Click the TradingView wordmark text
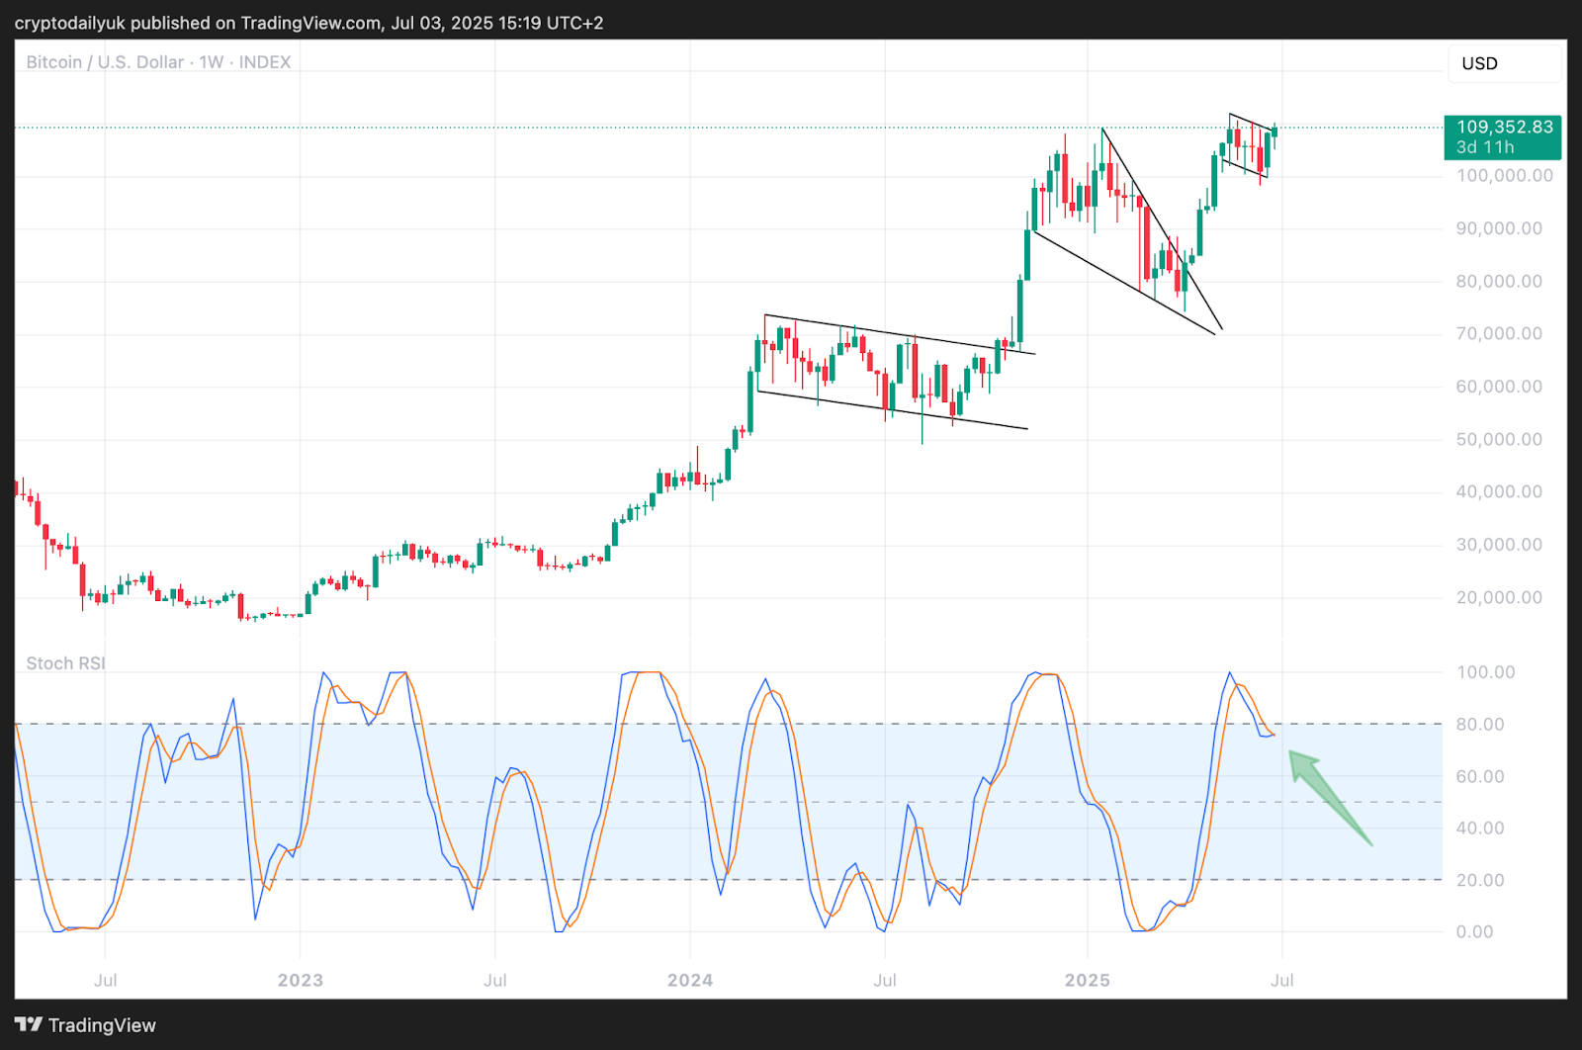The height and width of the screenshot is (1050, 1582). (102, 1025)
